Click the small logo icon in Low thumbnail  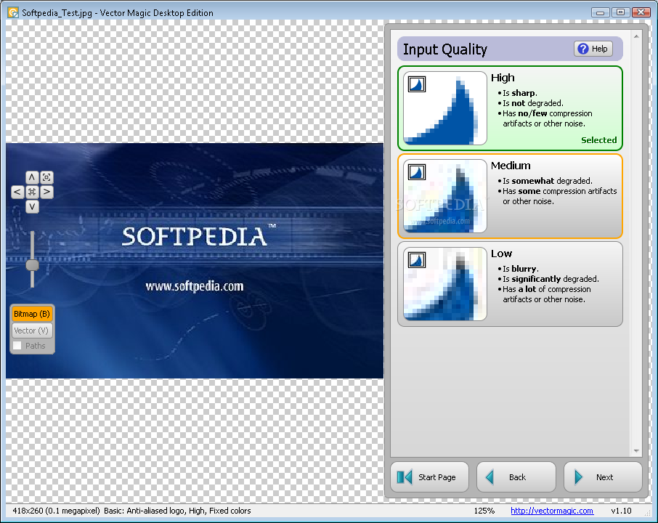click(417, 260)
